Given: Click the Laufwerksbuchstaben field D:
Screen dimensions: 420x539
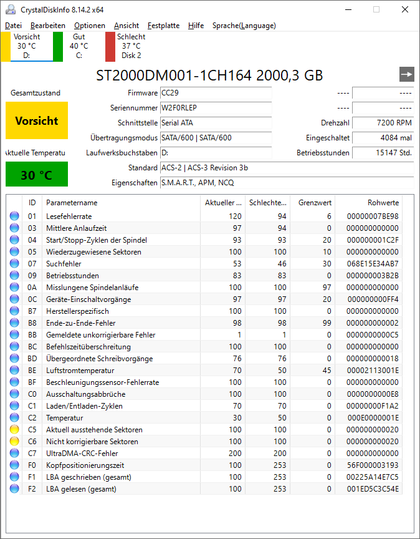Looking at the screenshot, I should 216,153.
